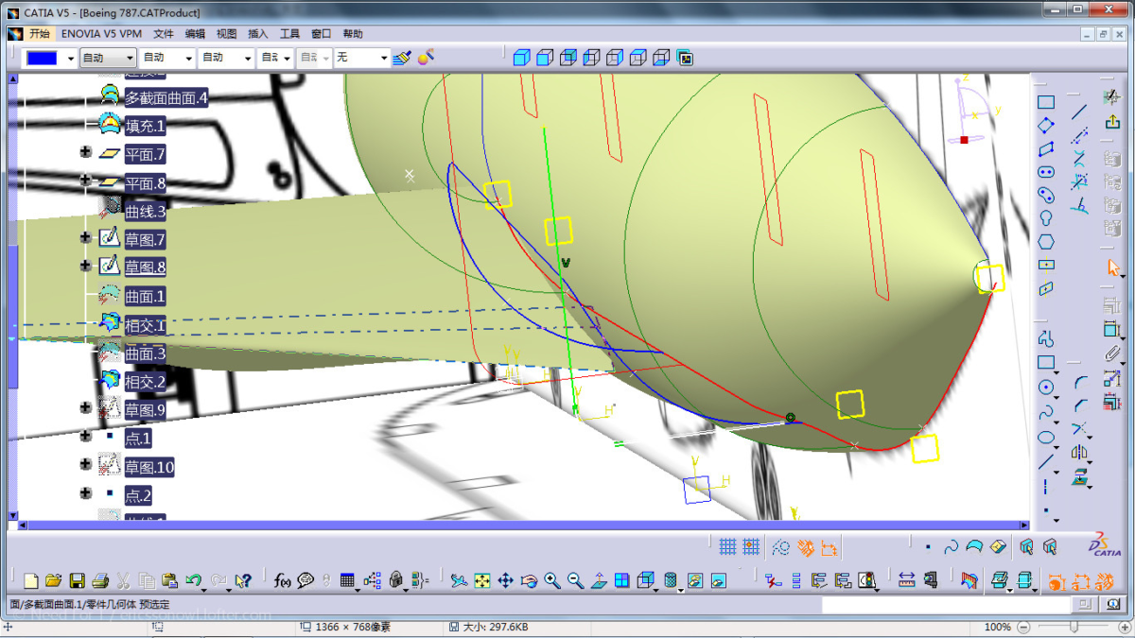Select 点.1 in the tree
Viewport: 1135px width, 638px height.
click(x=138, y=439)
